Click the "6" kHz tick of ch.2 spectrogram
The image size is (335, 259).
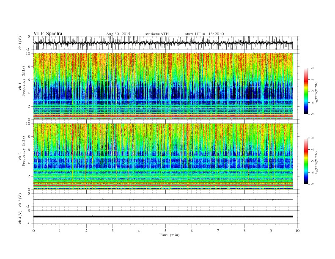coord(29,150)
